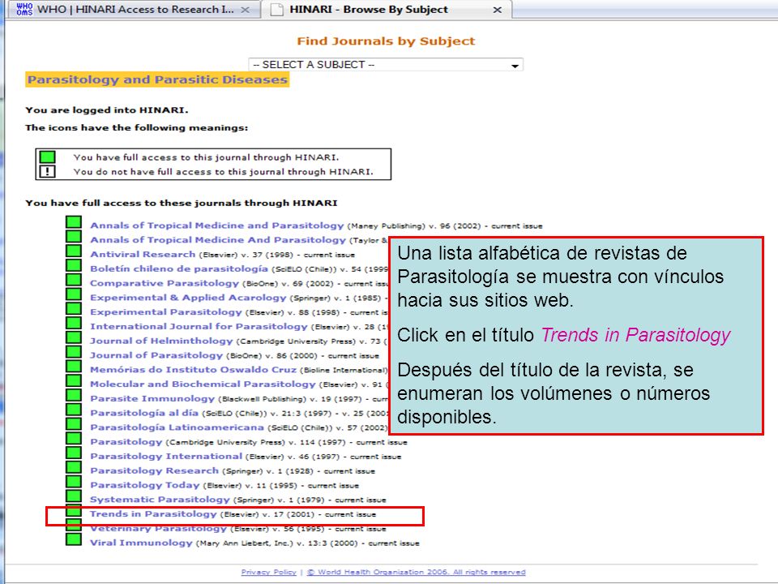Open the Systematic Parasitology journal link
This screenshot has height=584, width=778.
coord(160,499)
